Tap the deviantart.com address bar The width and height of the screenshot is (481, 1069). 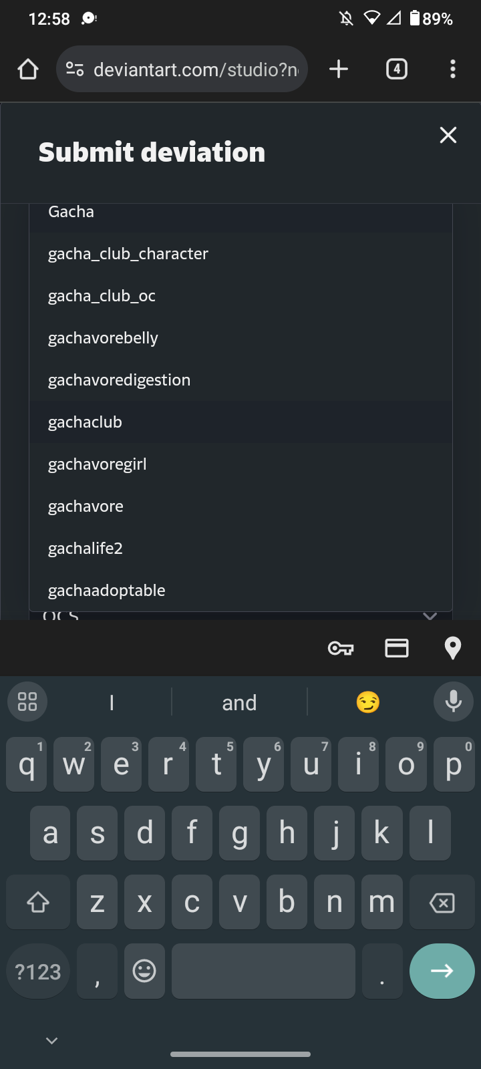pyautogui.click(x=182, y=69)
